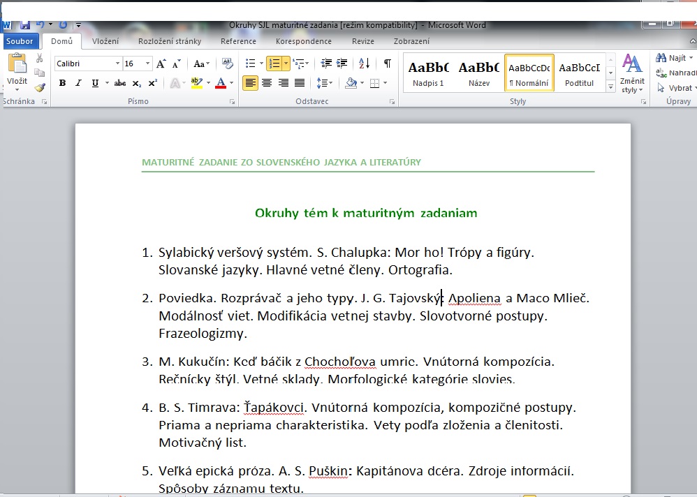Click the Sort A-Z icon
Image resolution: width=697 pixels, height=497 pixels.
click(364, 64)
